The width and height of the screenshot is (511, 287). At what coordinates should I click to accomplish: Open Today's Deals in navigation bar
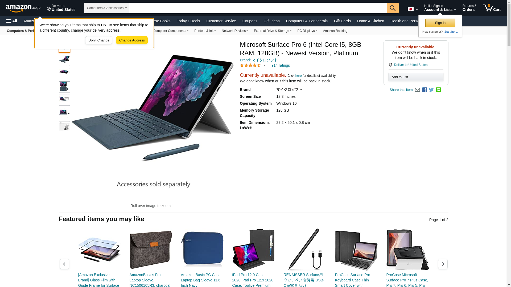coord(188,21)
